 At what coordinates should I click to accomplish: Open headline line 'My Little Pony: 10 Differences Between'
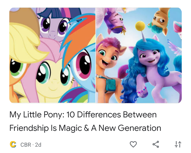pyautogui.click(x=83, y=114)
